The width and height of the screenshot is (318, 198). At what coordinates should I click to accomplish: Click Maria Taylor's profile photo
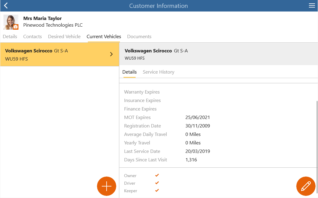[x=11, y=22]
